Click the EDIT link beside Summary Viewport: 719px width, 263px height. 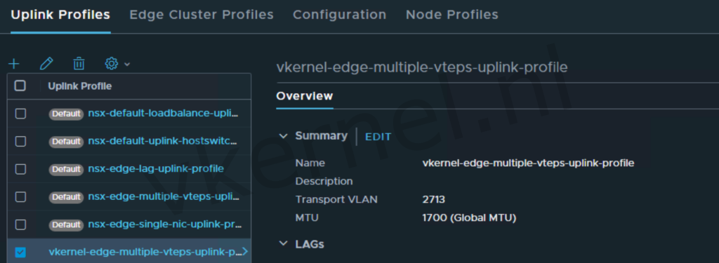[378, 137]
